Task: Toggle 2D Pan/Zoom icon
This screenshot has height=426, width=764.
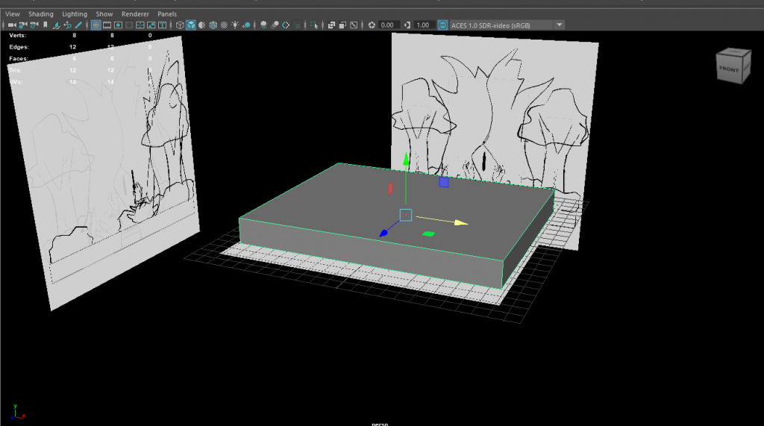Action: tap(68, 25)
